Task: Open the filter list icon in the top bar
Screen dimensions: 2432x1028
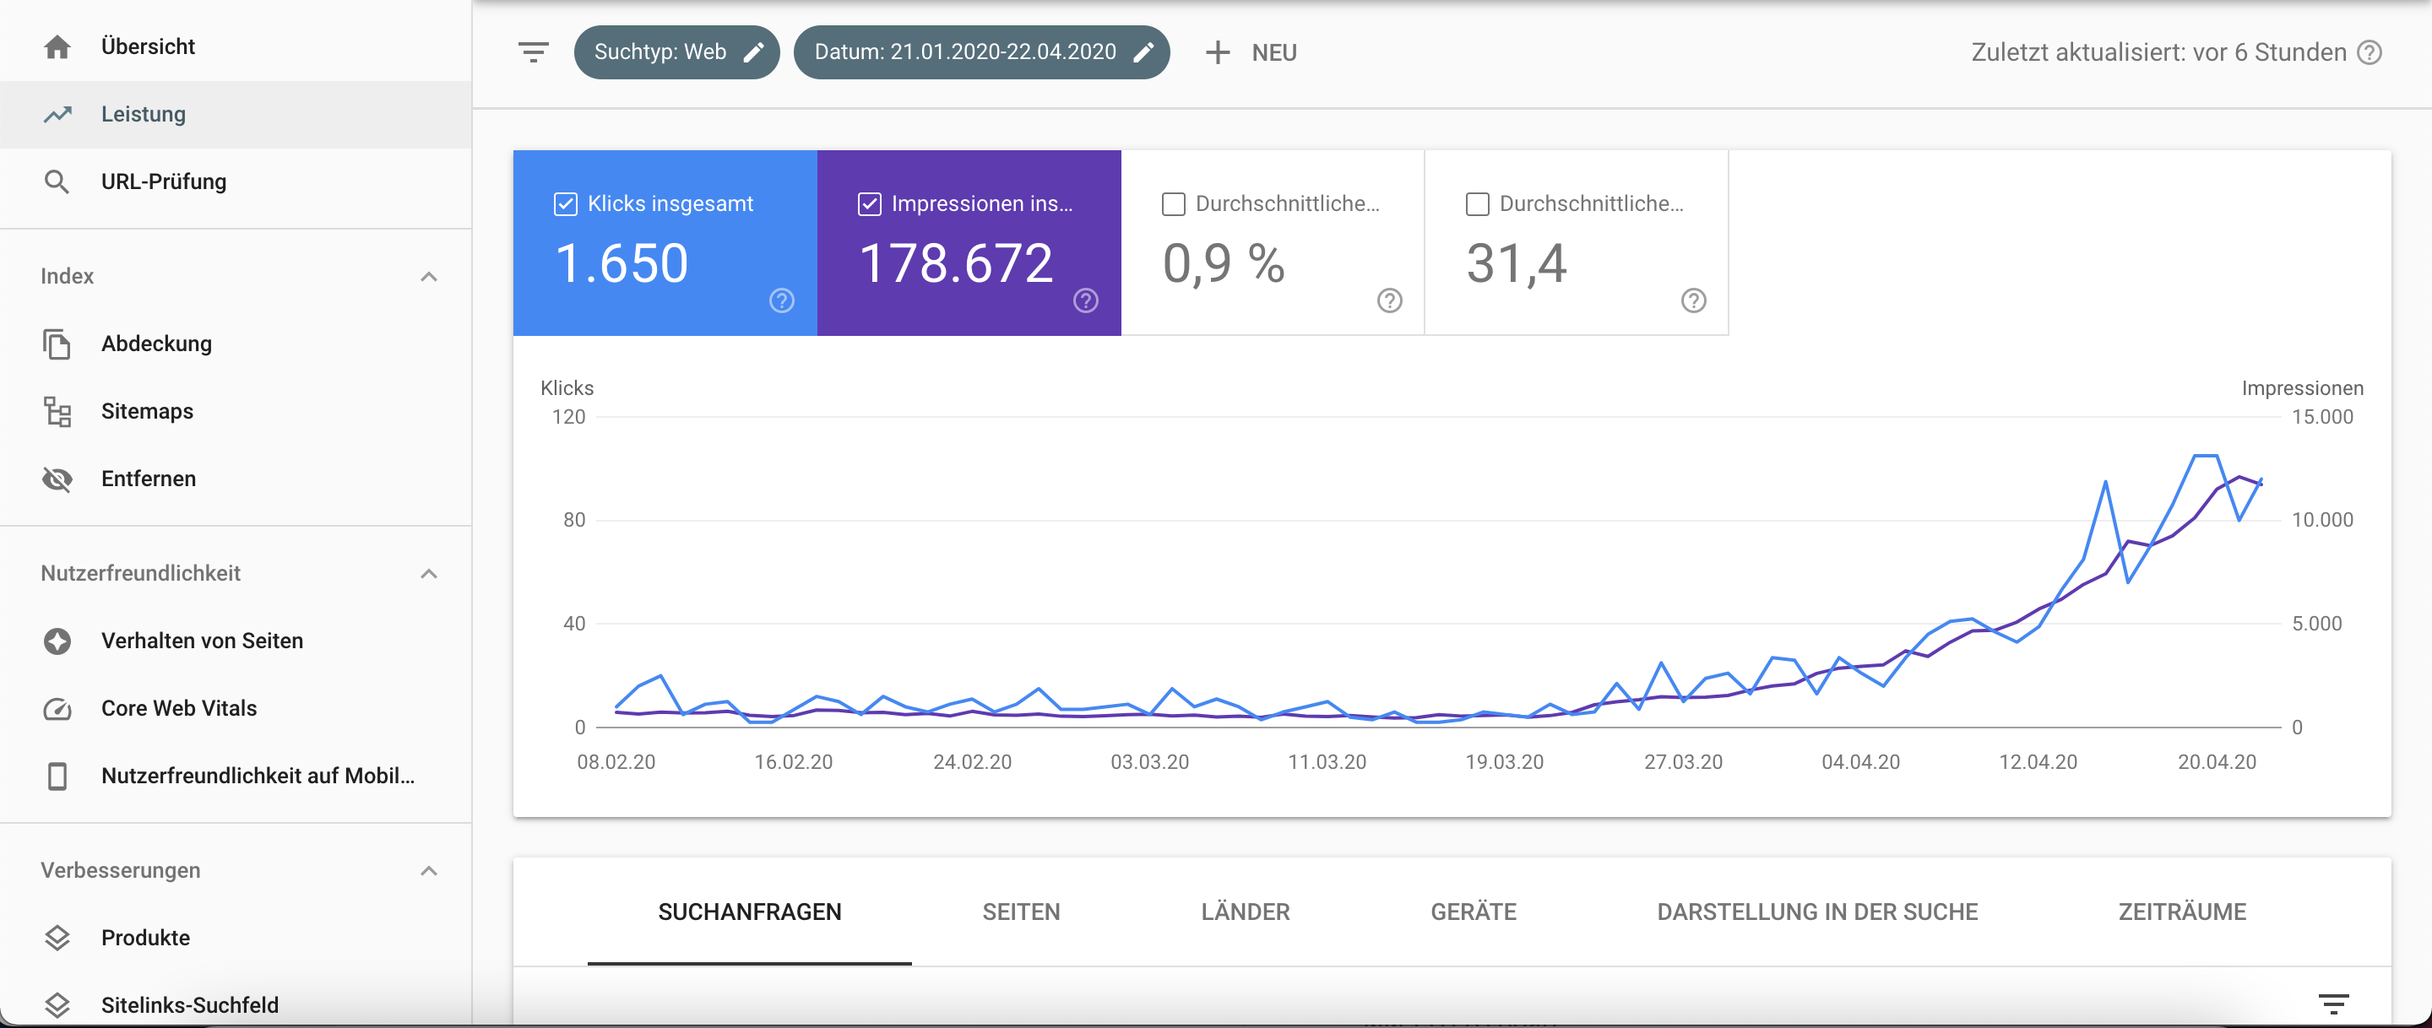Action: pyautogui.click(x=534, y=52)
